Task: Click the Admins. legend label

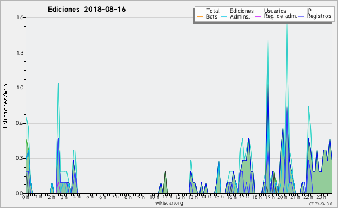Action: 240,16
